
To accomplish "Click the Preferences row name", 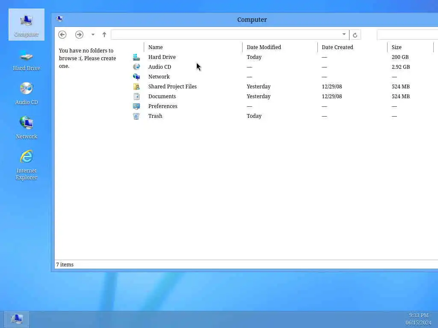I will click(x=163, y=106).
